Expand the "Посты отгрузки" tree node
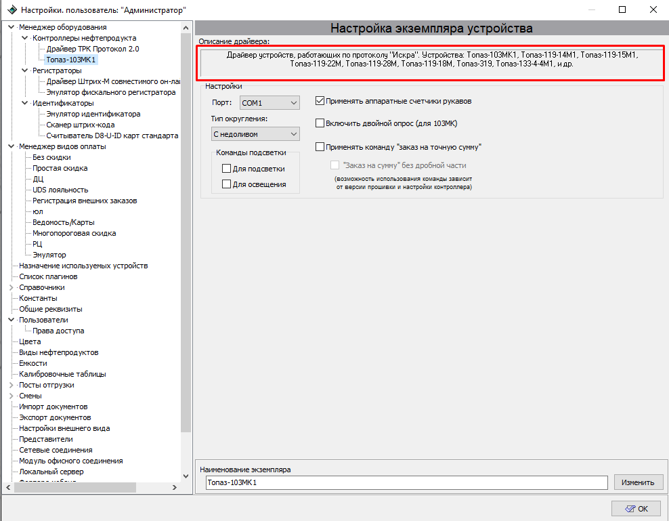Viewport: 669px width, 521px height. 11,385
